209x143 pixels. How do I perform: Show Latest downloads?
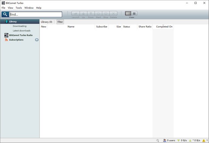pyautogui.click(x=22, y=31)
